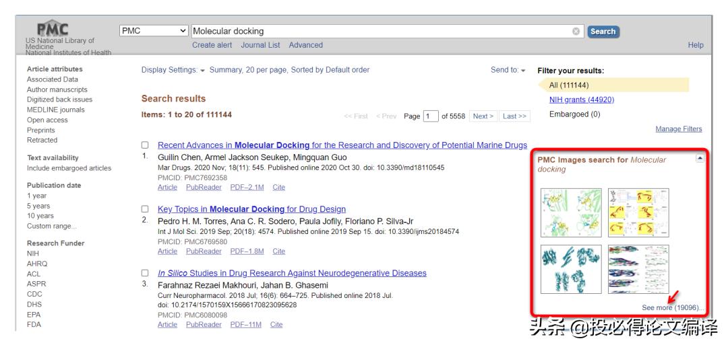Go to the Next results page
Screen dimensions: 728x347
tap(483, 116)
